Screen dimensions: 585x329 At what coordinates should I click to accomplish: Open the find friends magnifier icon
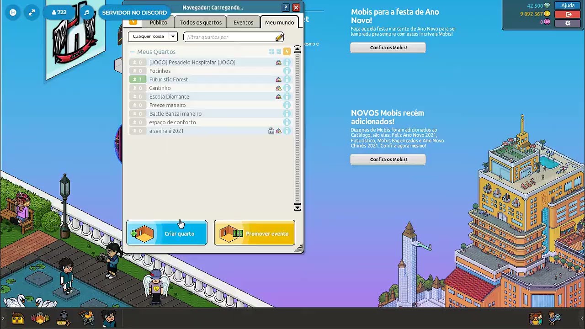coord(554,318)
